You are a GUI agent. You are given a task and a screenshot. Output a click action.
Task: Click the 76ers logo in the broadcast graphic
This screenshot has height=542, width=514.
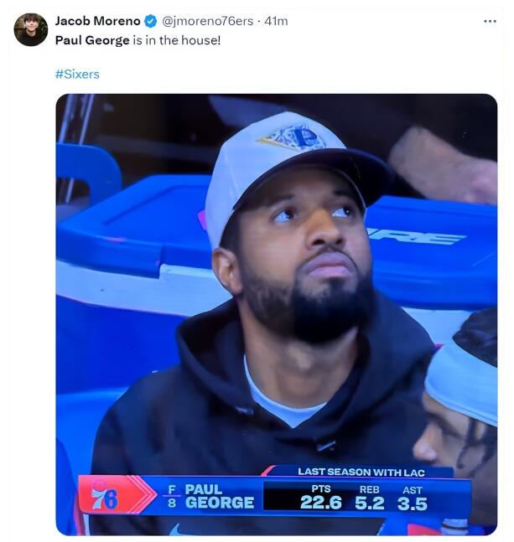click(x=106, y=497)
